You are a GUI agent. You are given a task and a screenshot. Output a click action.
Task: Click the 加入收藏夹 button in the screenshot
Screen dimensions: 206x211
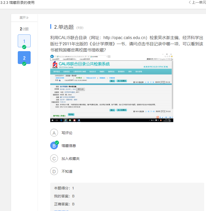coord(121,81)
